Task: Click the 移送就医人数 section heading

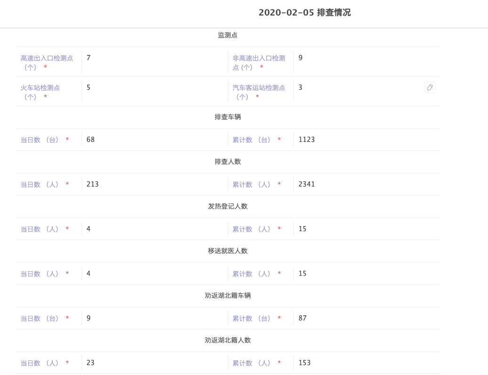Action: pyautogui.click(x=228, y=251)
